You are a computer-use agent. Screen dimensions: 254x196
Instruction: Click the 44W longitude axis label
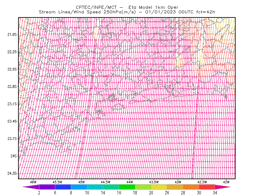130,182
